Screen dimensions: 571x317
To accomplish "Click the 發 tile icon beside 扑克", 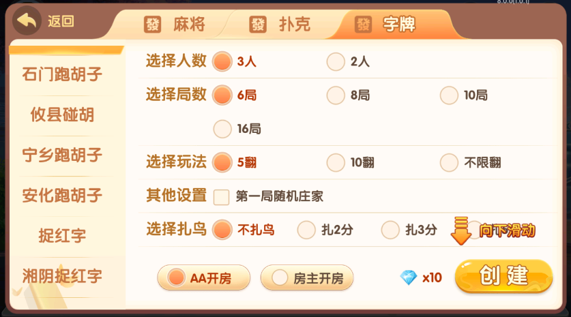I will point(259,25).
